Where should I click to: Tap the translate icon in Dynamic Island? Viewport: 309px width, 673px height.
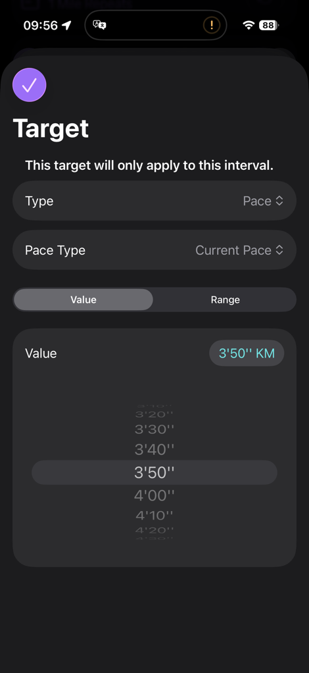click(x=99, y=25)
